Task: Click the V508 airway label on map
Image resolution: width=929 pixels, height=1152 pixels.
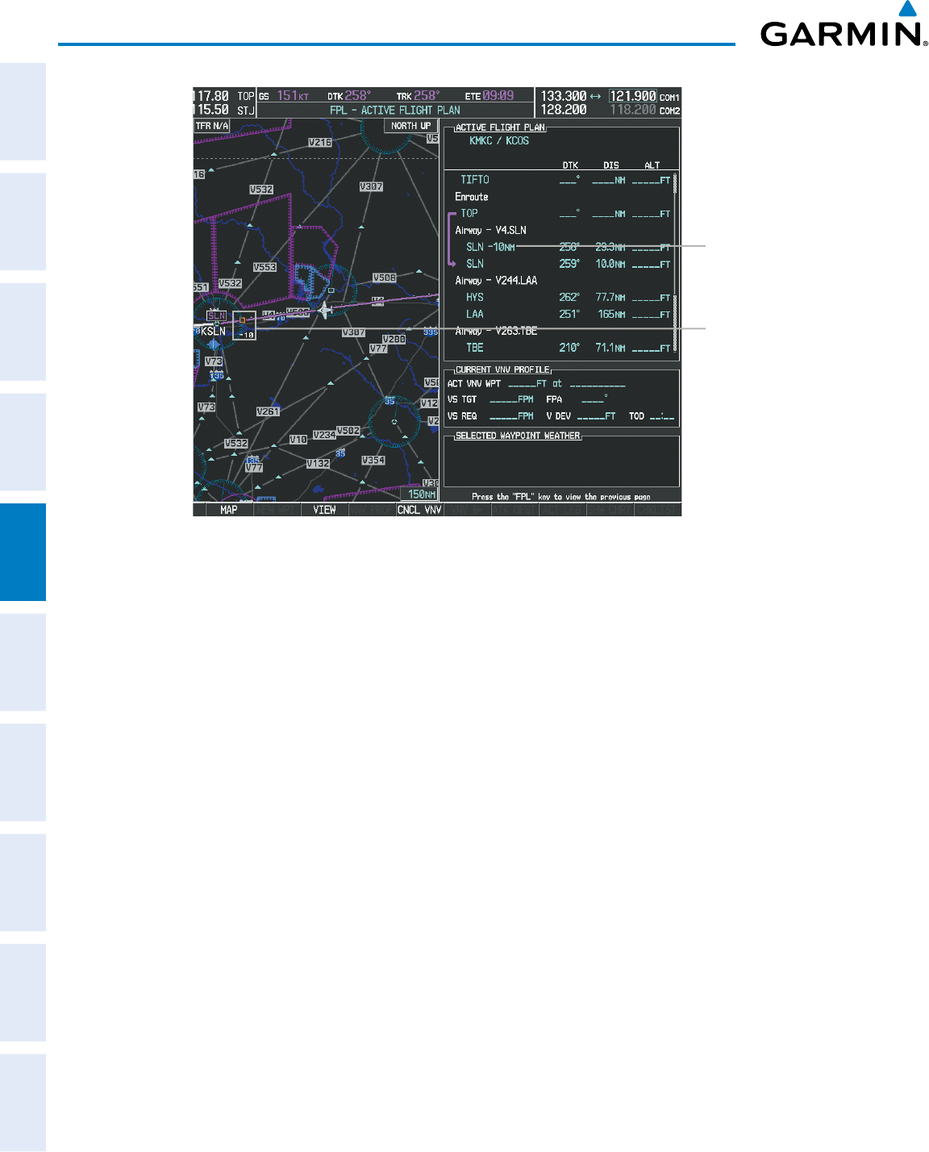Action: (384, 278)
